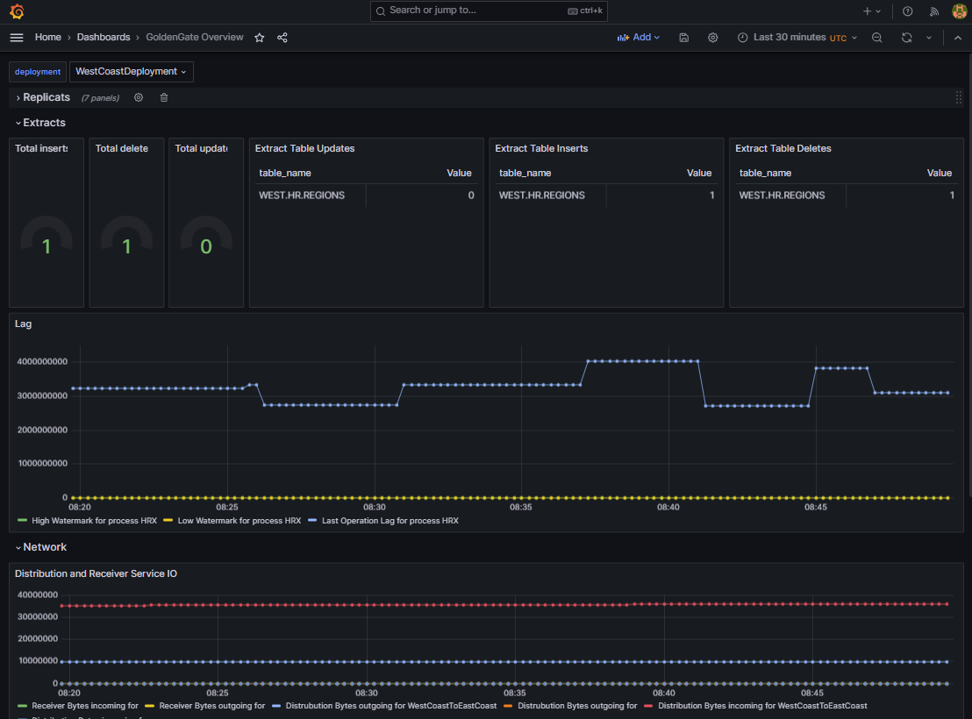Image resolution: width=972 pixels, height=719 pixels.
Task: Save the dashboard using the save icon
Action: point(683,38)
